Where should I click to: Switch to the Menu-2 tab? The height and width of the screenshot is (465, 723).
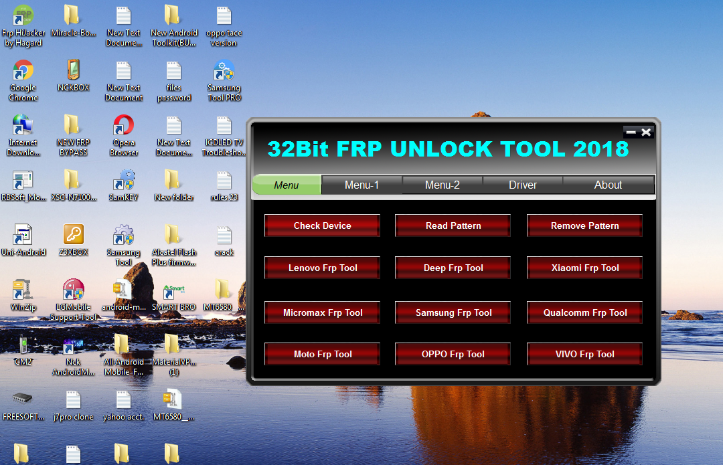pos(443,185)
